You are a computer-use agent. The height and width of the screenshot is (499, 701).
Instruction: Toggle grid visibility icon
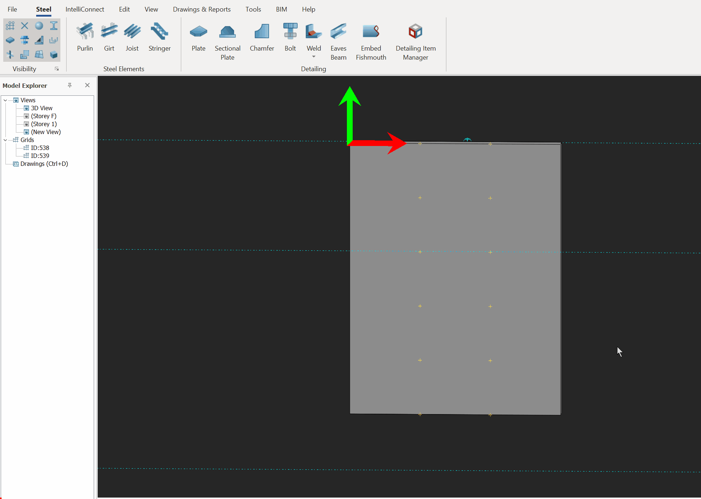tap(10, 26)
